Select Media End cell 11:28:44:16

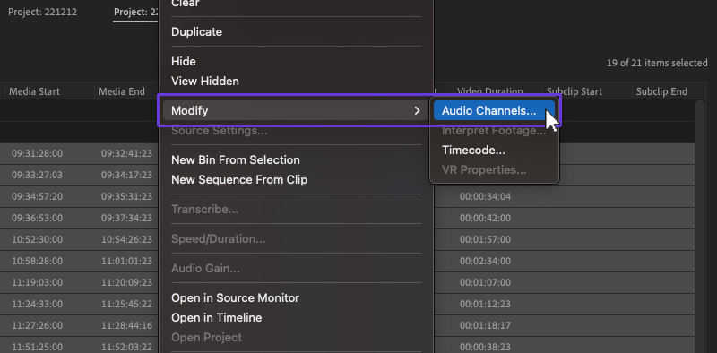tap(126, 325)
